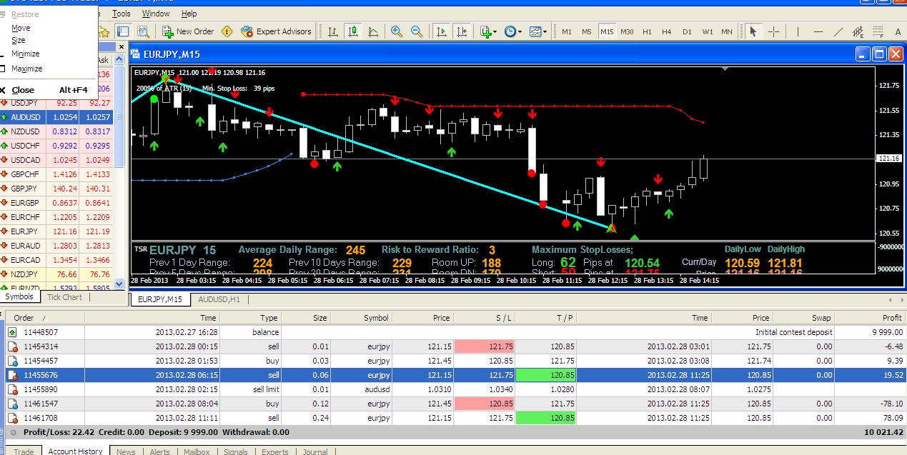This screenshot has width=907, height=455.
Task: Open the Templates dropdown
Action: (x=537, y=31)
